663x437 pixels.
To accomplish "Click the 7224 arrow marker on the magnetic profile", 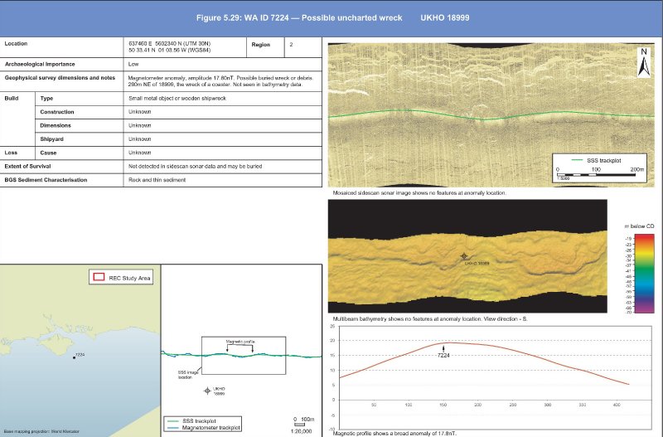I will (x=443, y=348).
